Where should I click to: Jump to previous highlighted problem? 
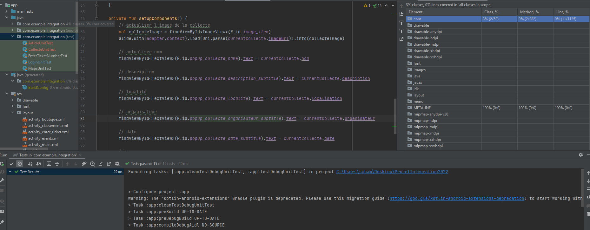[x=386, y=5]
